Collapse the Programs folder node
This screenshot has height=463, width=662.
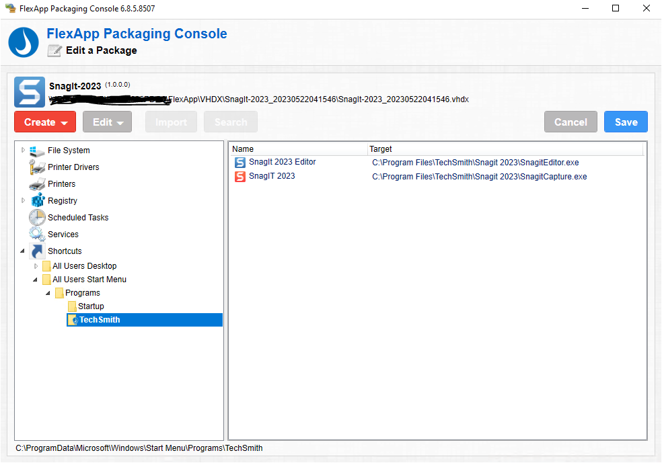[48, 293]
